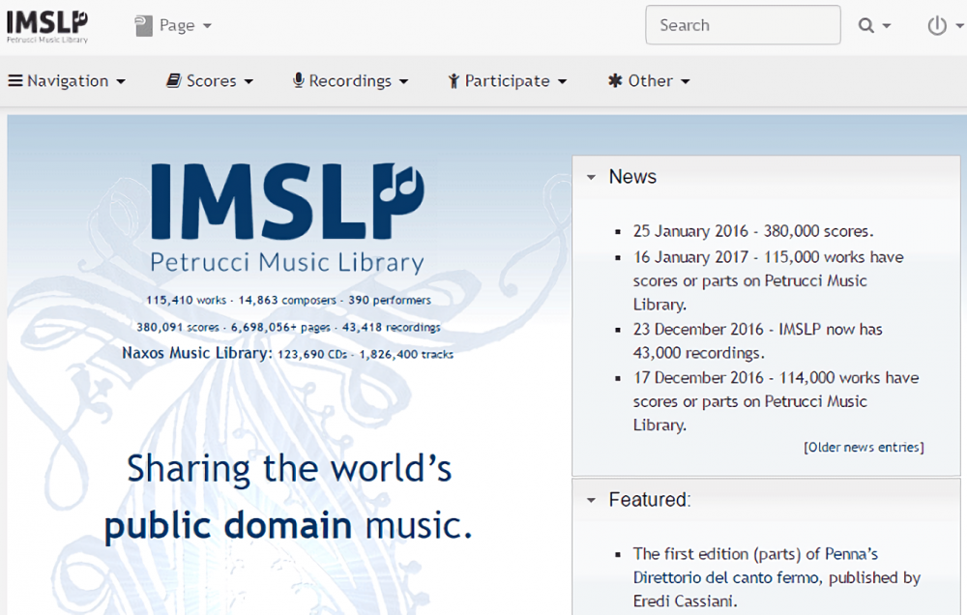Click the Scores book icon

(174, 81)
